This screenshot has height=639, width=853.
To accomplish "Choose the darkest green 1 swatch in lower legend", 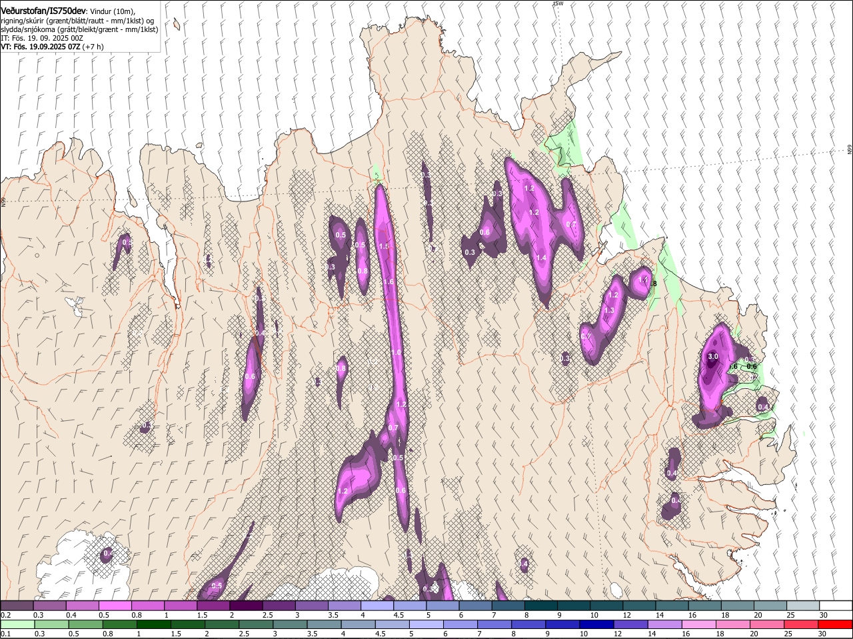I will tap(153, 624).
